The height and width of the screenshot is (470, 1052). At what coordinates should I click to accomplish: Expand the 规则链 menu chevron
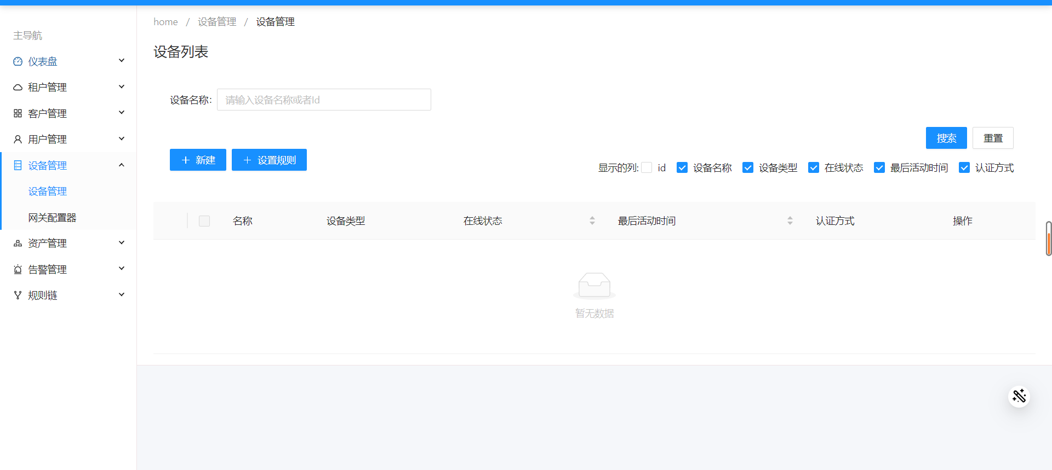click(x=122, y=294)
